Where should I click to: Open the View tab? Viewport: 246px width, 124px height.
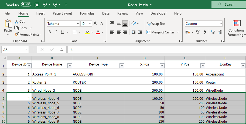pos(139,13)
